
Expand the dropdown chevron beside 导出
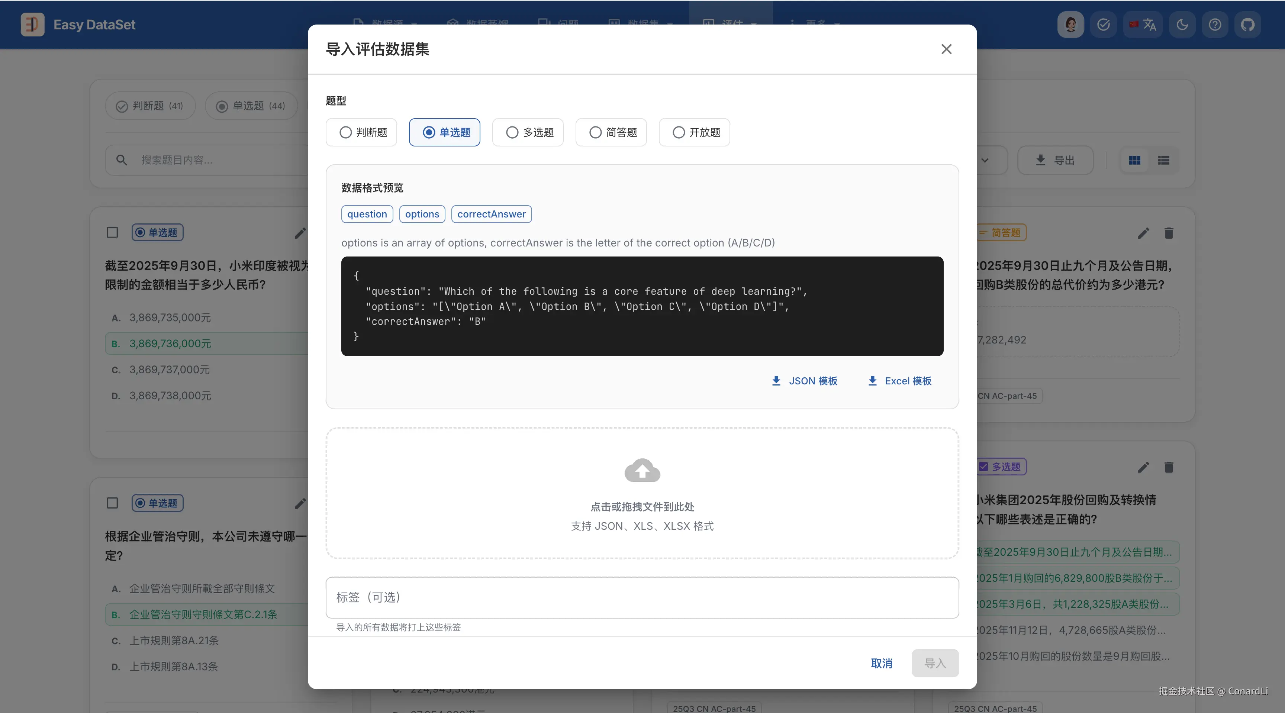985,160
